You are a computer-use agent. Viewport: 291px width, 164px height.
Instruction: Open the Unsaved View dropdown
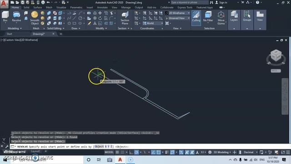177,18
